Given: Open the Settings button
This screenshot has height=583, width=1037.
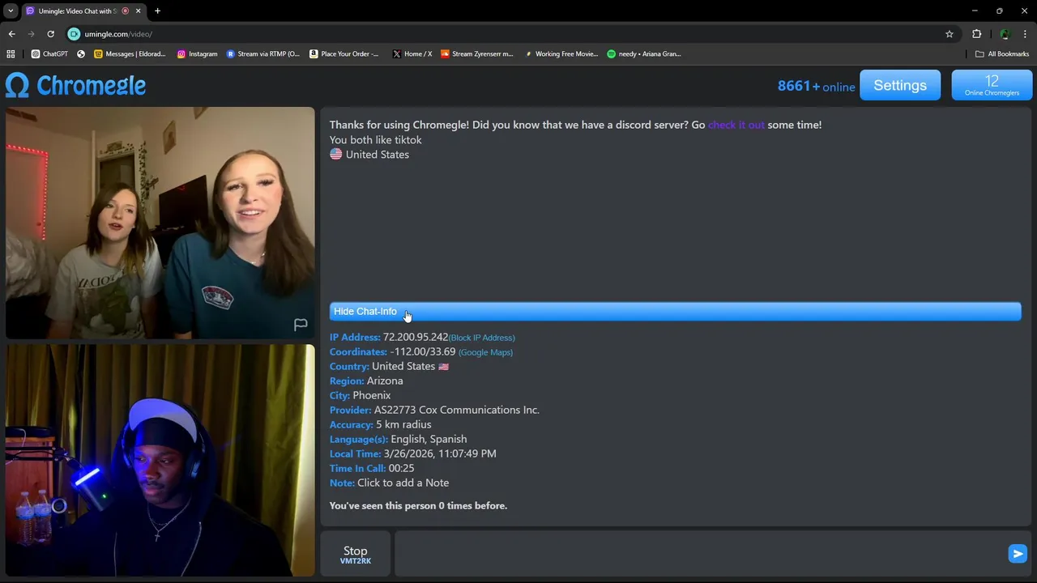Looking at the screenshot, I should tap(900, 85).
